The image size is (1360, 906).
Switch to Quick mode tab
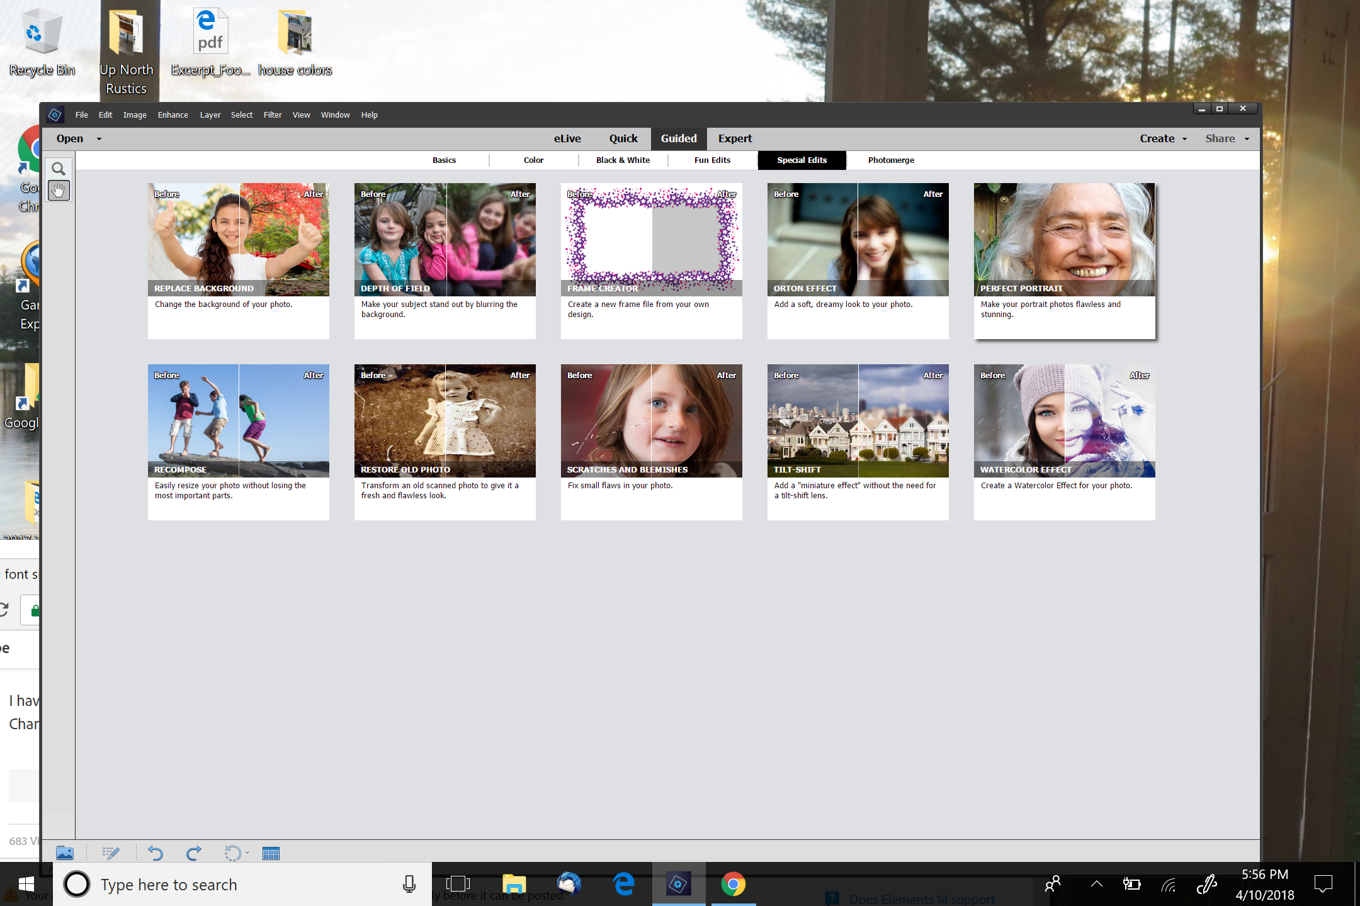pos(623,138)
